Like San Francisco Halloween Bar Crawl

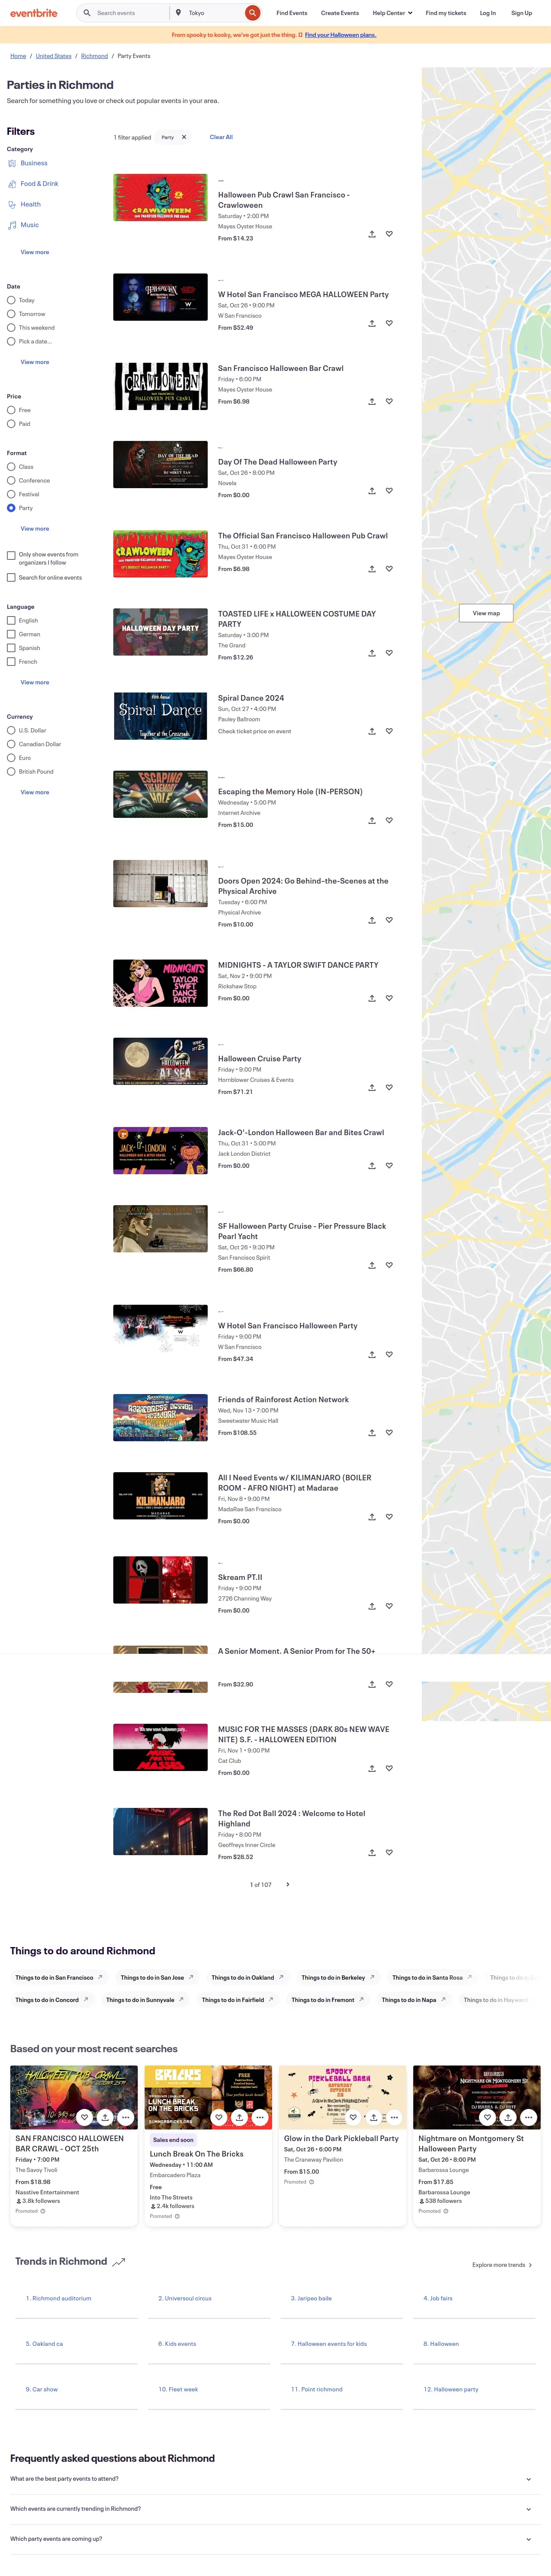click(x=389, y=401)
